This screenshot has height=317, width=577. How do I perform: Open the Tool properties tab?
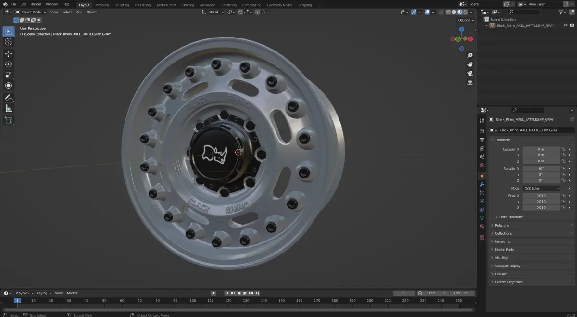[x=482, y=121]
